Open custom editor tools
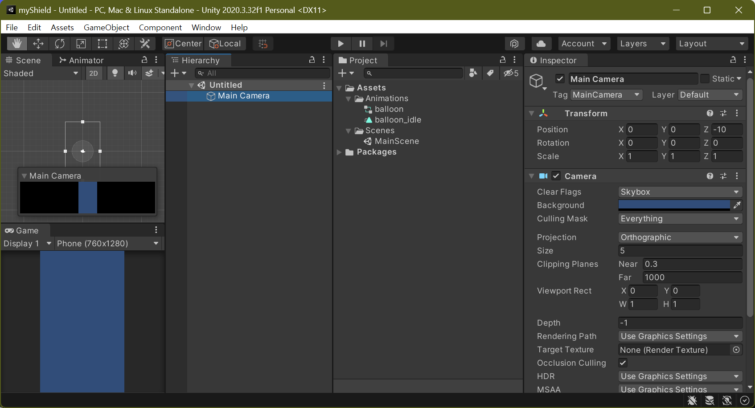This screenshot has width=755, height=408. [x=145, y=44]
